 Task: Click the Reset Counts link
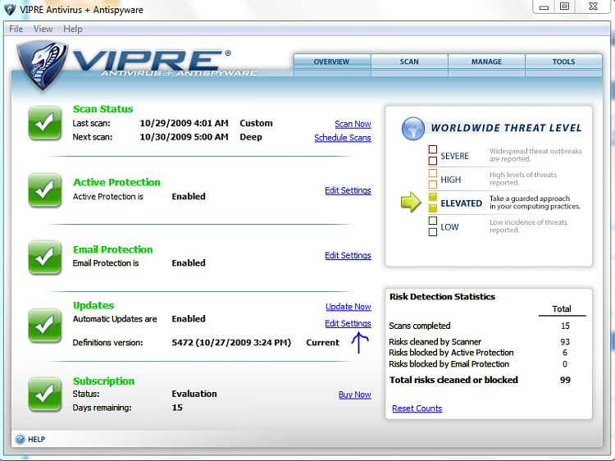(417, 409)
